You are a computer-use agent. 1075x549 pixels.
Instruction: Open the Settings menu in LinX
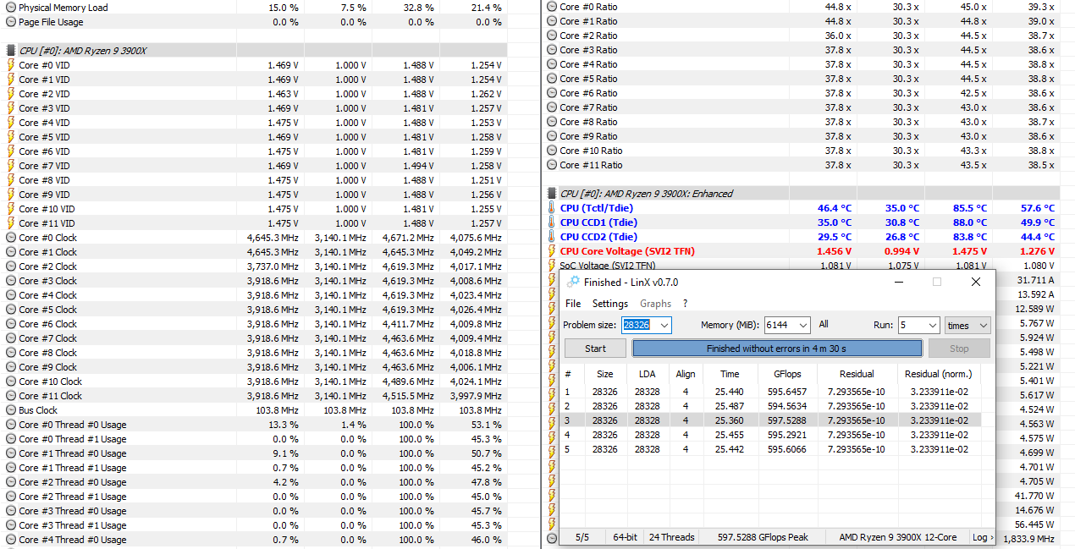click(609, 304)
